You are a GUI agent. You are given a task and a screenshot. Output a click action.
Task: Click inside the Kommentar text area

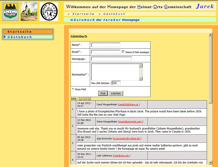pyautogui.click(x=115, y=72)
